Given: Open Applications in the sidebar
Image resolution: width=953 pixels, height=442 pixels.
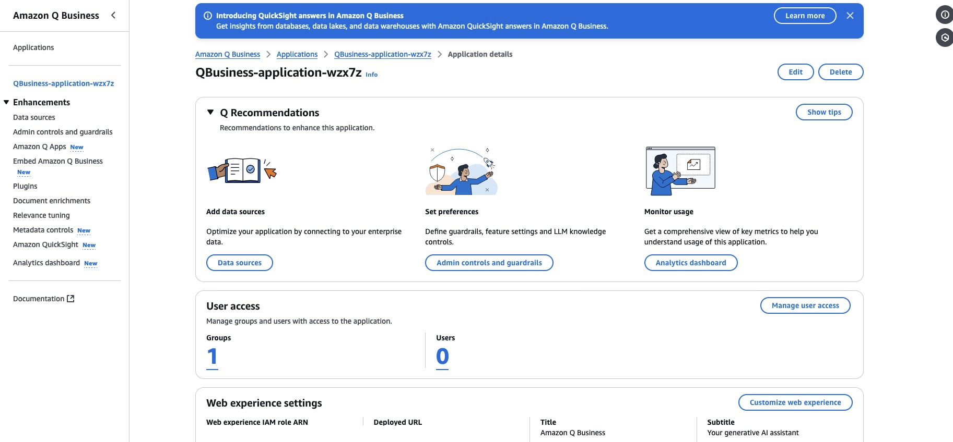Looking at the screenshot, I should click(x=33, y=47).
